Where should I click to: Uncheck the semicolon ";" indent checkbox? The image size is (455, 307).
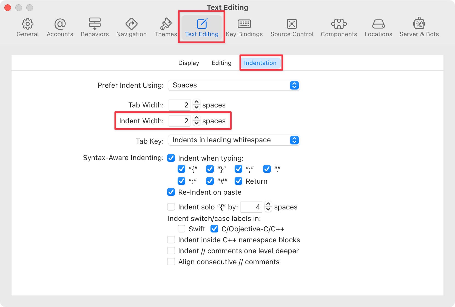coord(238,169)
